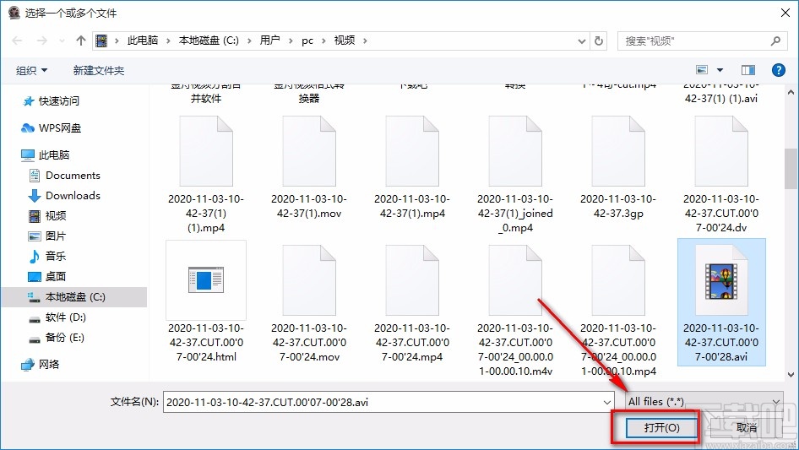Image resolution: width=799 pixels, height=450 pixels.
Task: Select the CUT 00'07-00'24.mov file
Action: pos(309,303)
